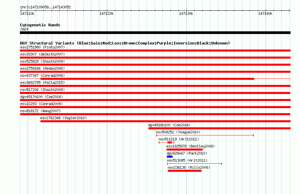
Task: Click the esv22293 red variant bar
Action: [155, 107]
